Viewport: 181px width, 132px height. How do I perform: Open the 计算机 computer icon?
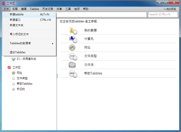coord(73,39)
